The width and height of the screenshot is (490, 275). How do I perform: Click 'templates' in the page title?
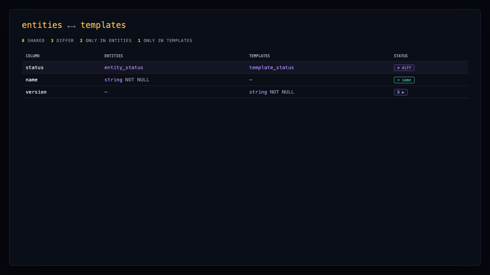(103, 25)
